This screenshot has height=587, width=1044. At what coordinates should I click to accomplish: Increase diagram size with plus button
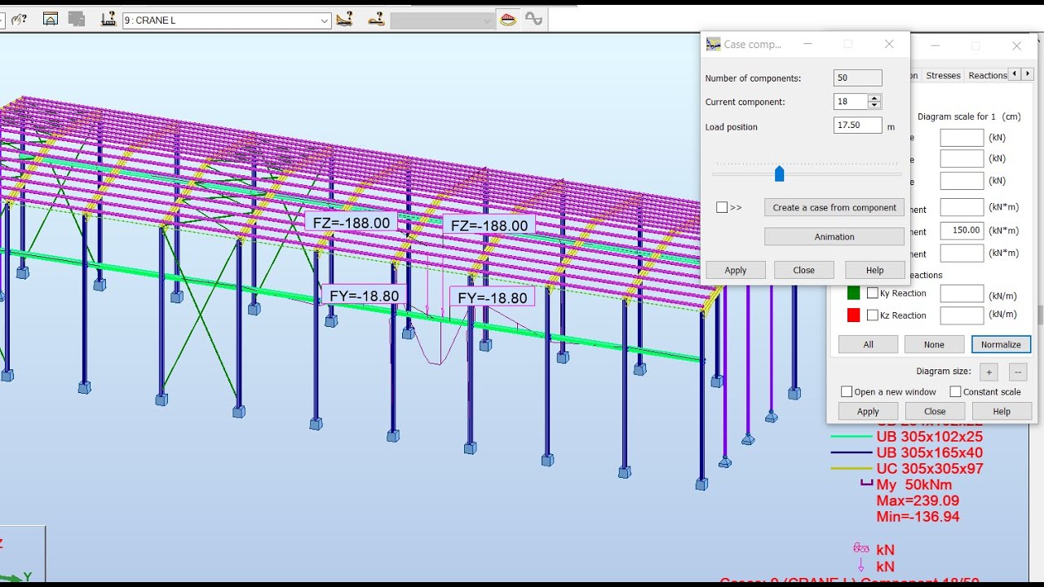[989, 373]
